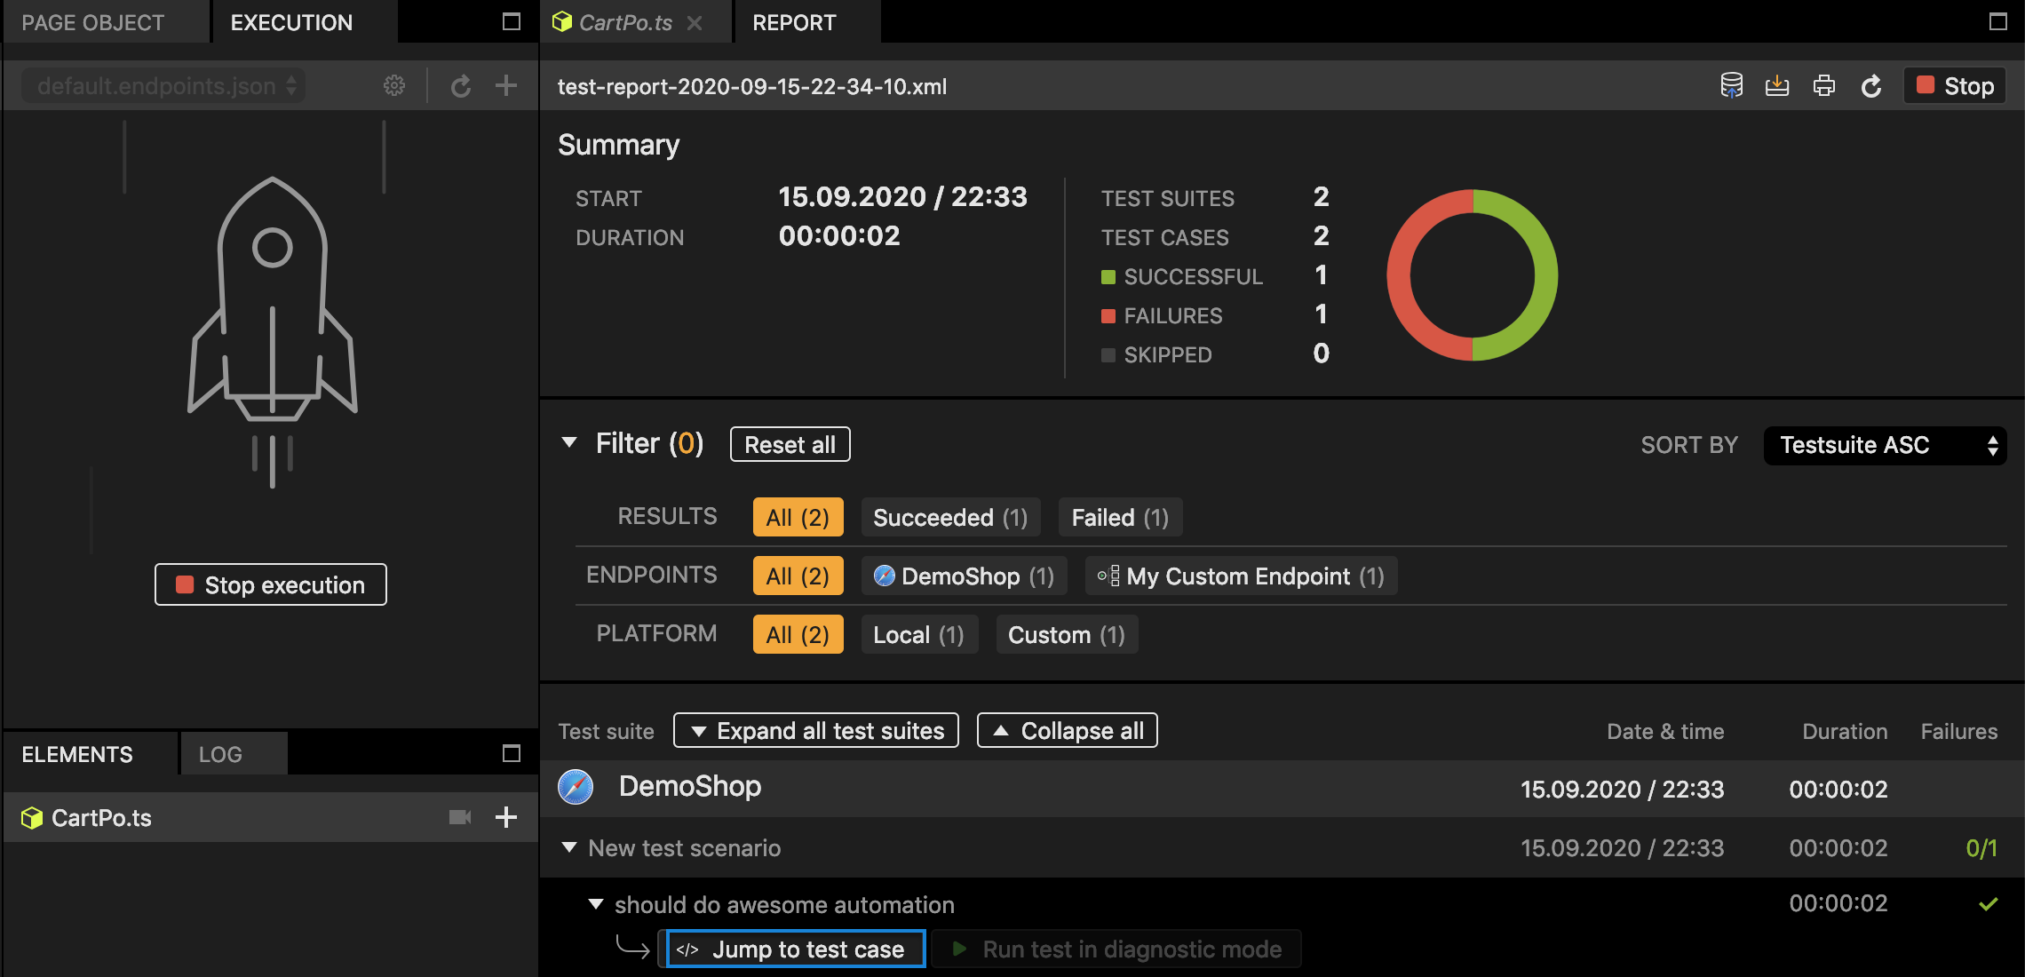Click the Reset all filters button
2025x977 pixels.
[x=789, y=445]
